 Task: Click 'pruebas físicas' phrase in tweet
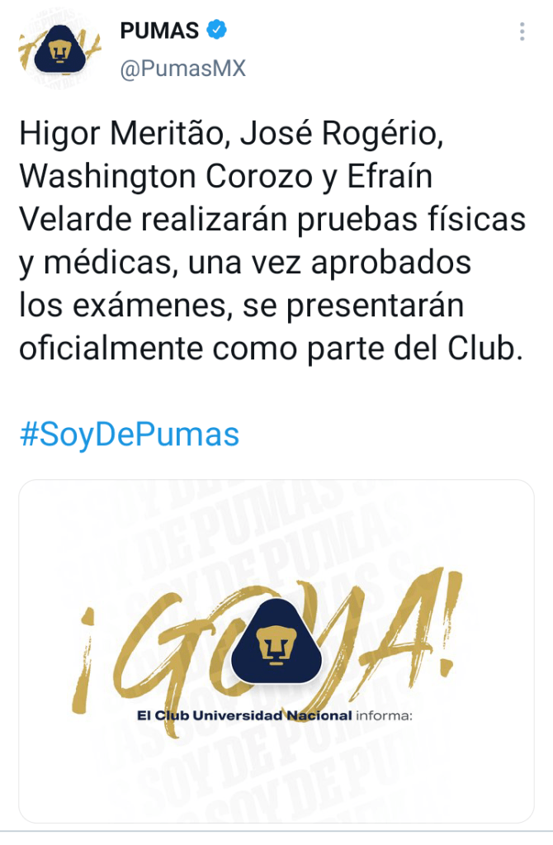(411, 220)
